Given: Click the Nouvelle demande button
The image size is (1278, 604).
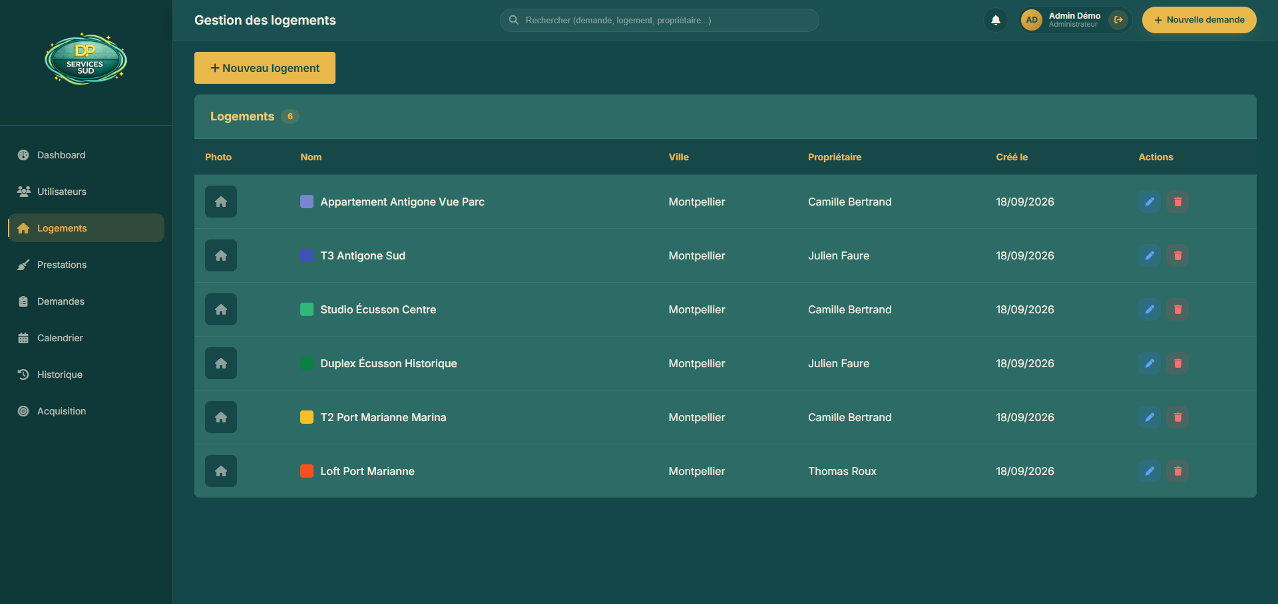Looking at the screenshot, I should [1199, 20].
